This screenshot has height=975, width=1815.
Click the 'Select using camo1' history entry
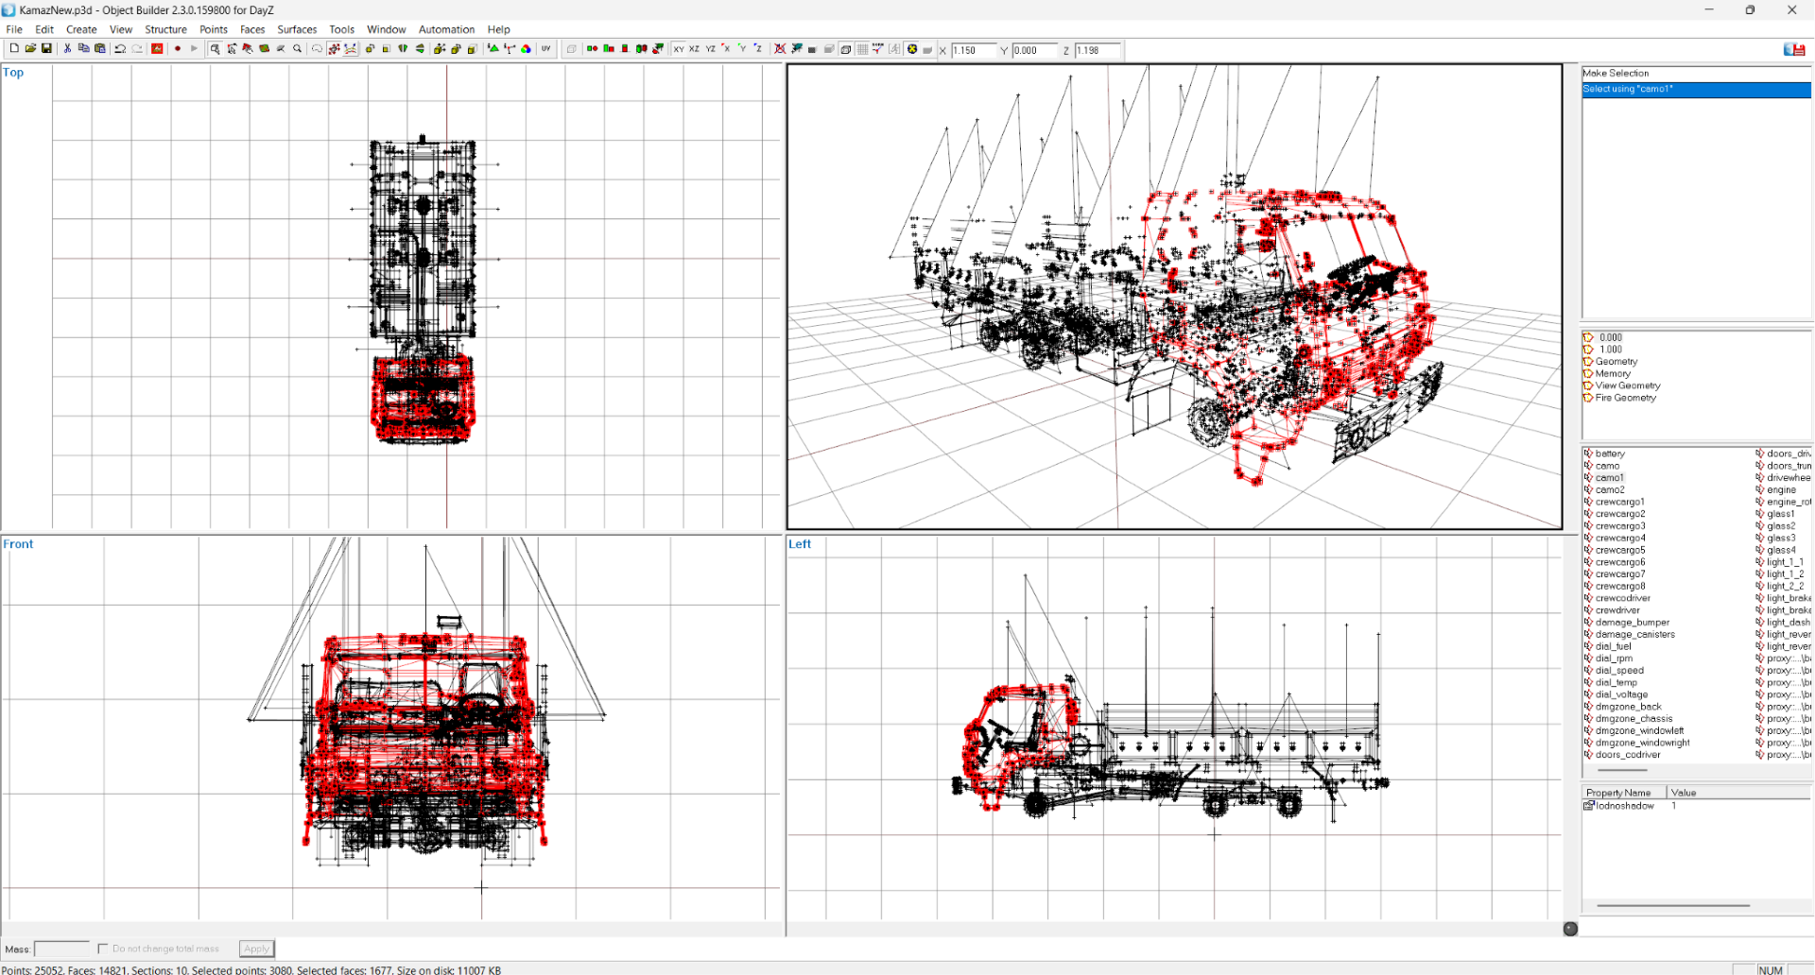[x=1696, y=89]
